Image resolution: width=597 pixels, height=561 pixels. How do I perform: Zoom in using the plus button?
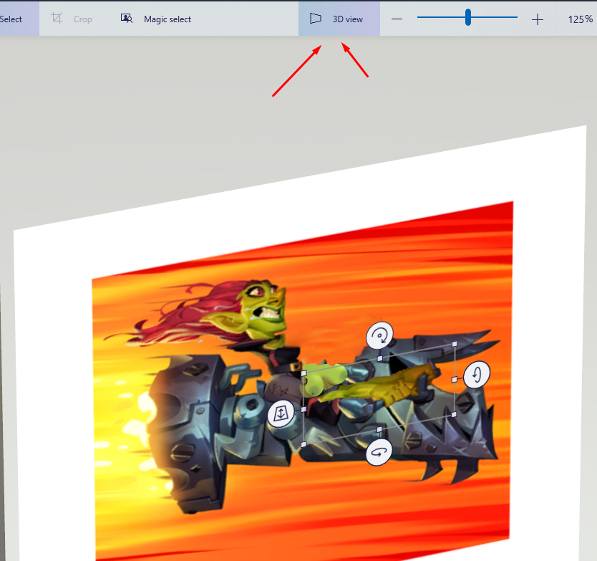(x=537, y=19)
